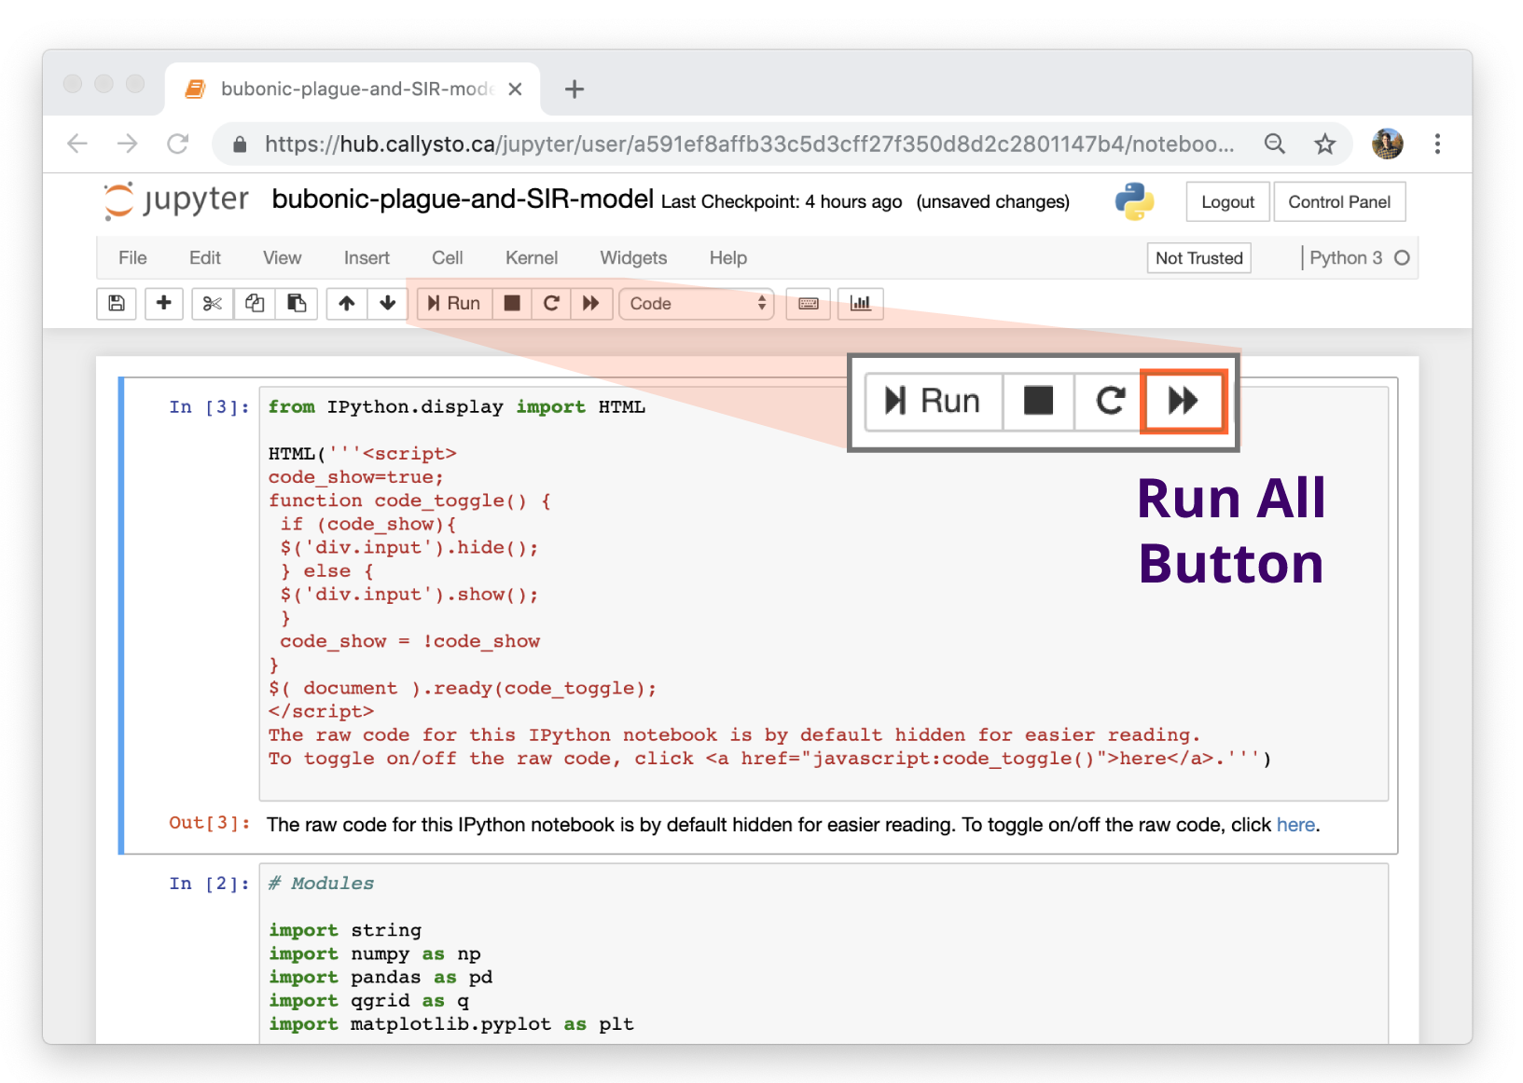This screenshot has height=1083, width=1523.
Task: Open the View menu
Action: click(282, 258)
